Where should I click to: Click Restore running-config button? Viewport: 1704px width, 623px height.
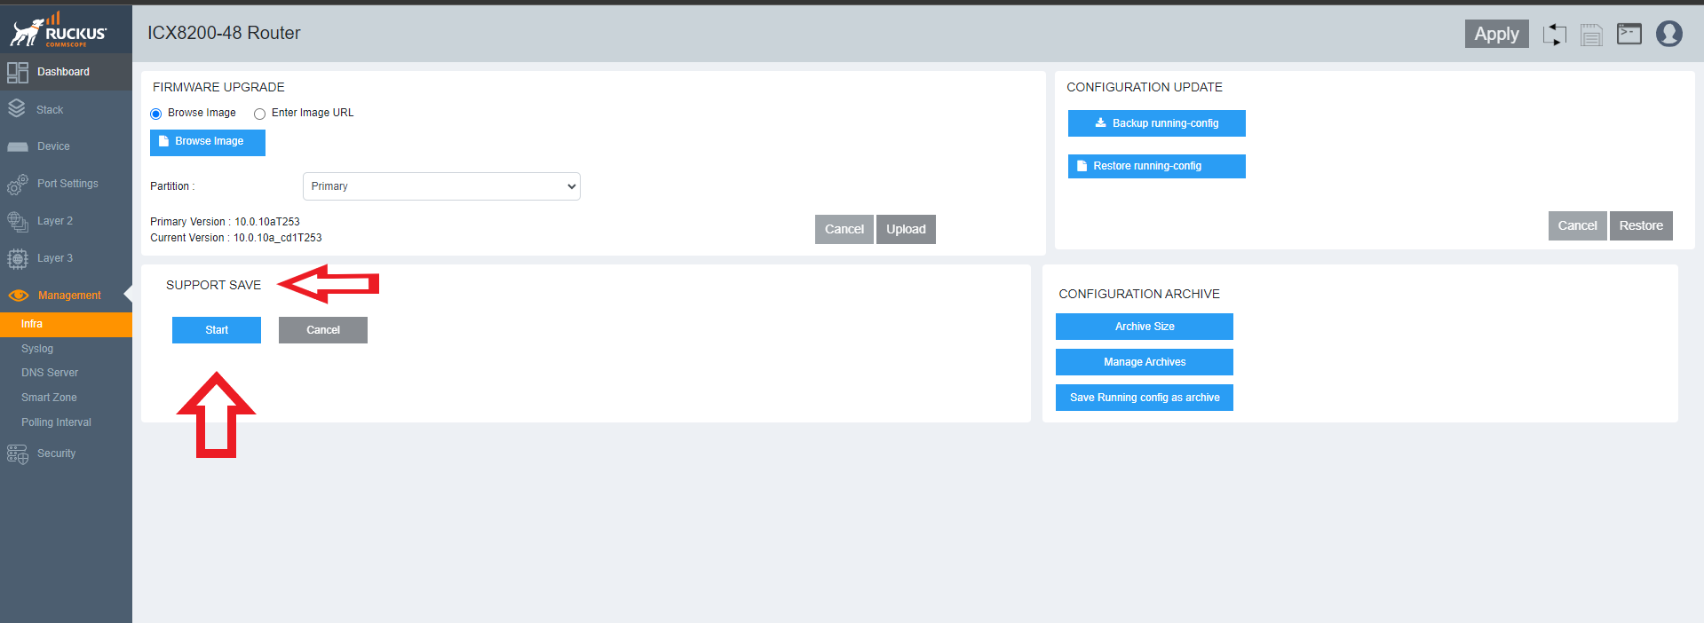coord(1156,166)
